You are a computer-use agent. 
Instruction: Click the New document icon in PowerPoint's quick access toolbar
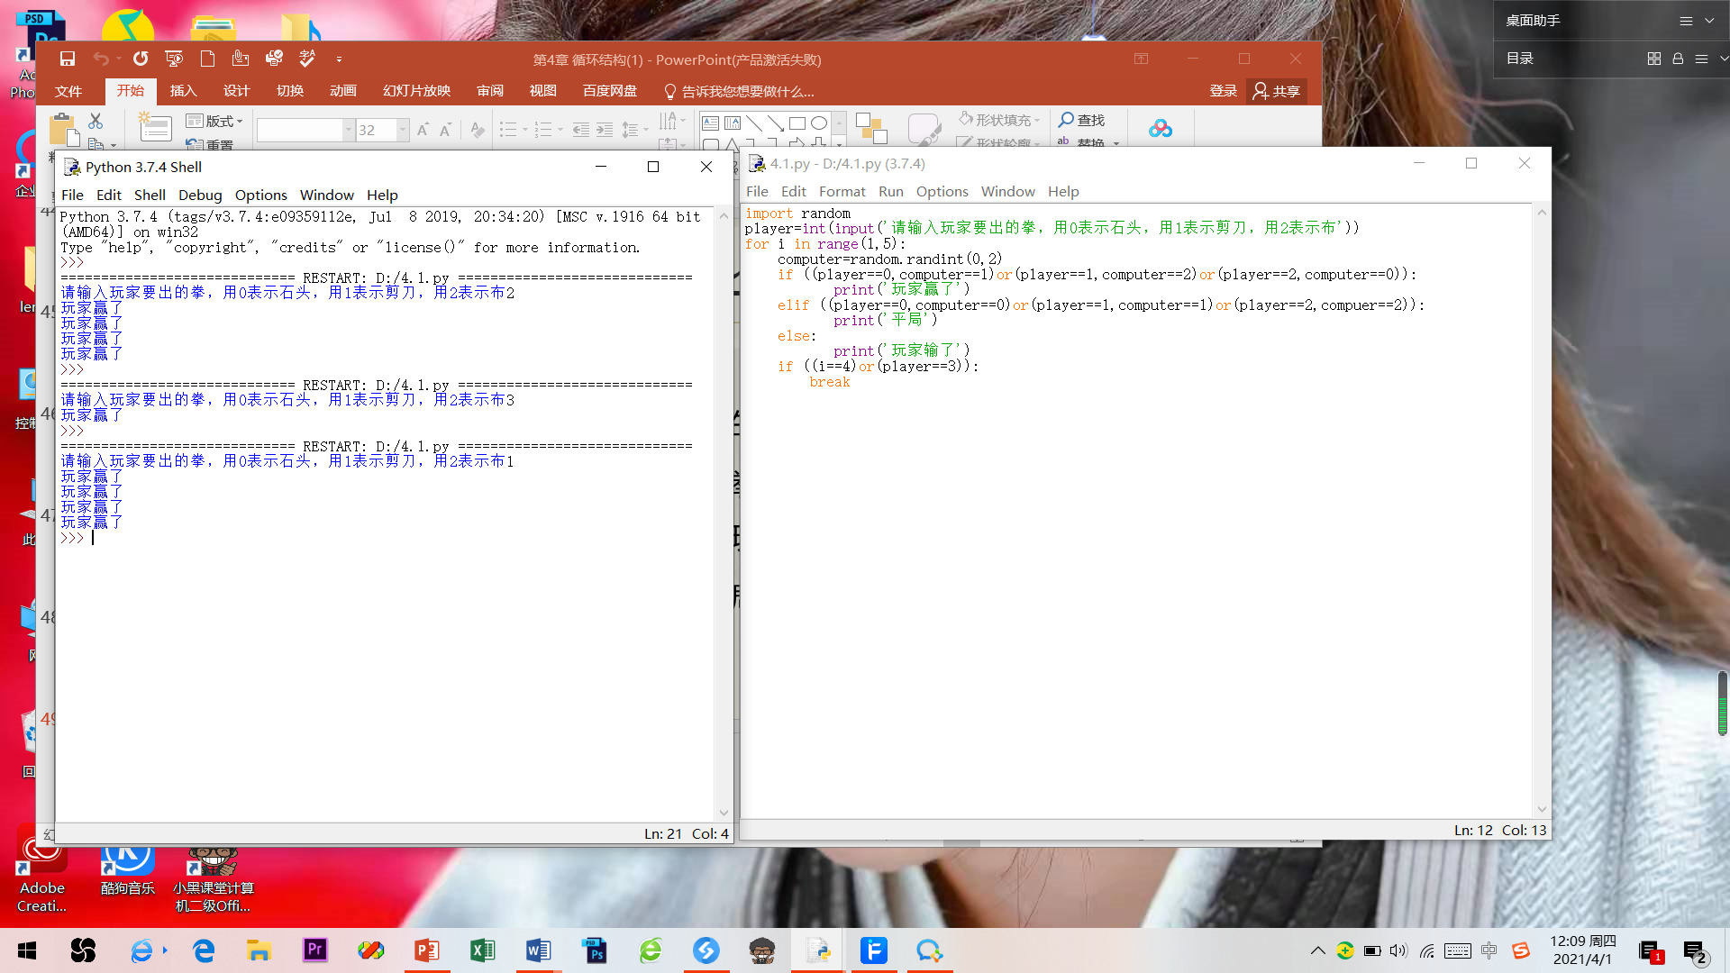point(207,59)
